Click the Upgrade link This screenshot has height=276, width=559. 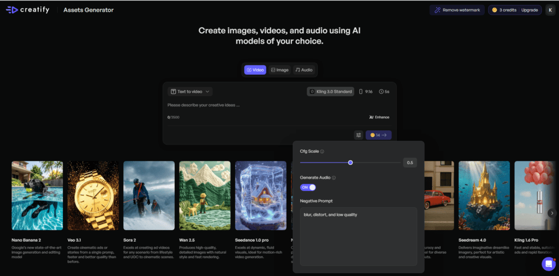tap(530, 10)
